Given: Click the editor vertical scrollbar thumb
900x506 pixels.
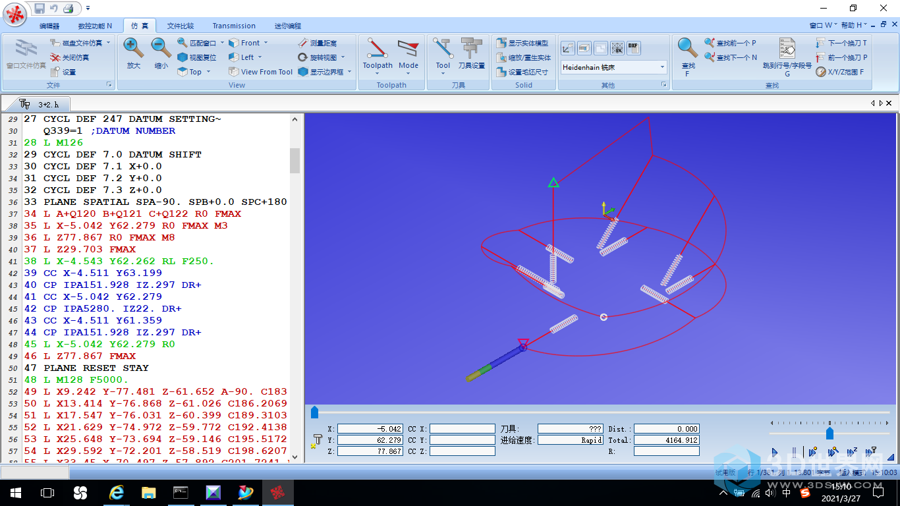Looking at the screenshot, I should (295, 160).
